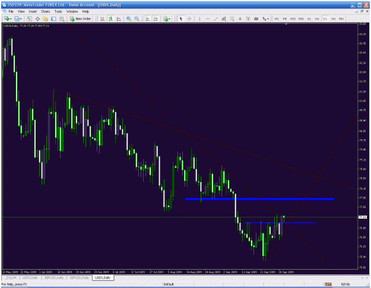371x288 pixels.
Task: Select the equidistant channel tool
Action: point(224,18)
